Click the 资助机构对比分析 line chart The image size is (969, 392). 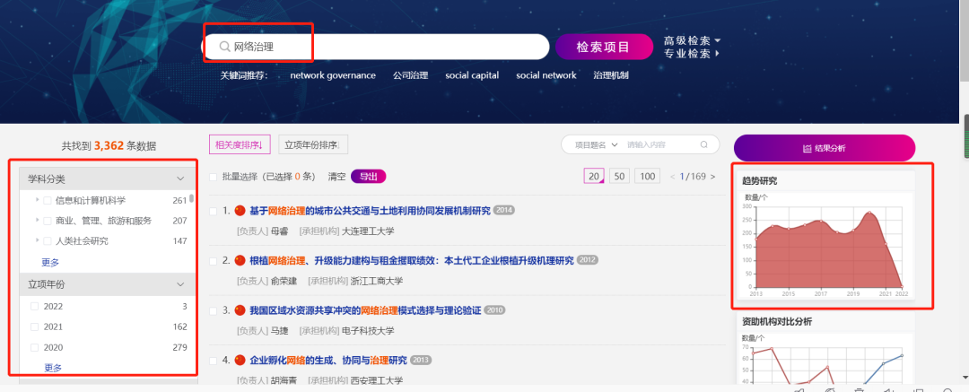[826, 360]
